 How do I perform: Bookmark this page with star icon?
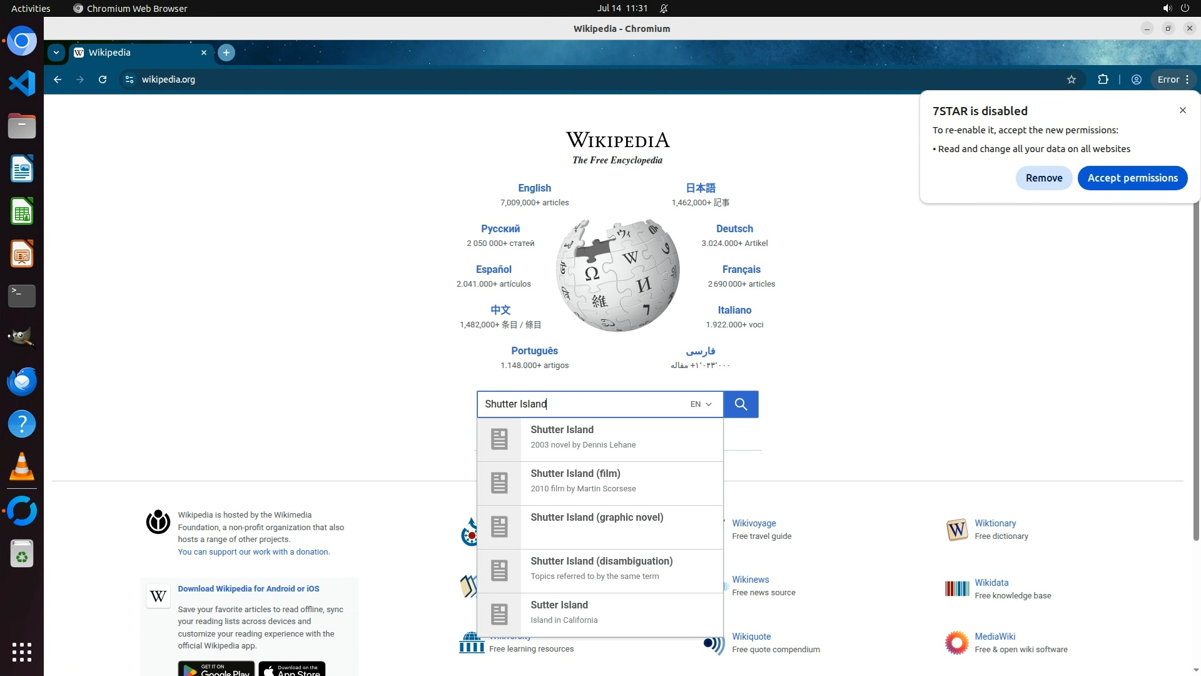tap(1072, 79)
